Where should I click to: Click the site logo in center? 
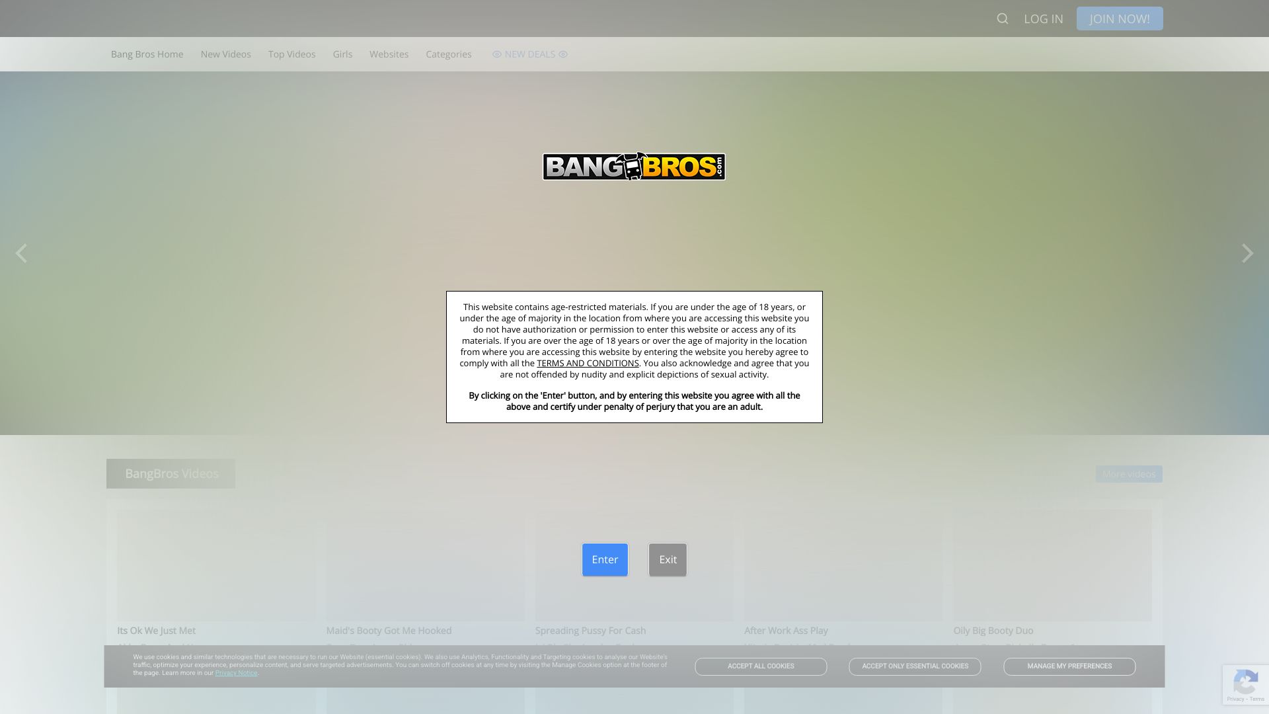[634, 167]
